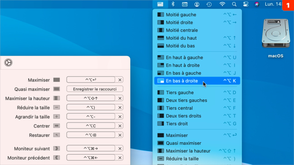Viewport: 294px width, 165px height.
Task: Clear the Restaurer shortcut
Action: pos(120,135)
